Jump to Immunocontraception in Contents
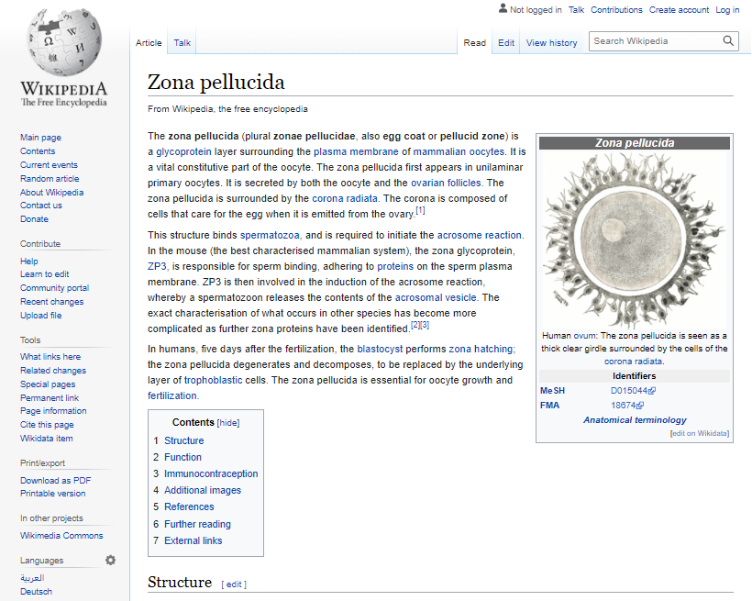This screenshot has height=601, width=752. point(211,473)
